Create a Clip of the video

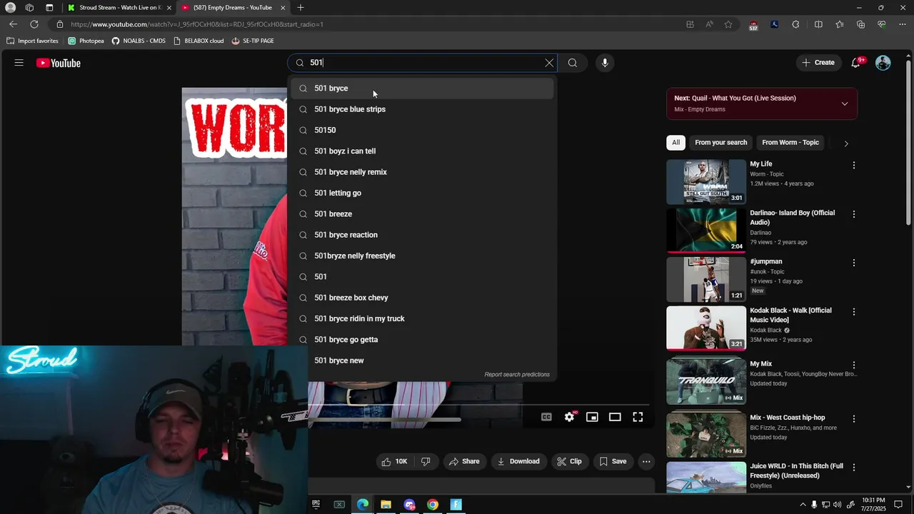tap(569, 462)
